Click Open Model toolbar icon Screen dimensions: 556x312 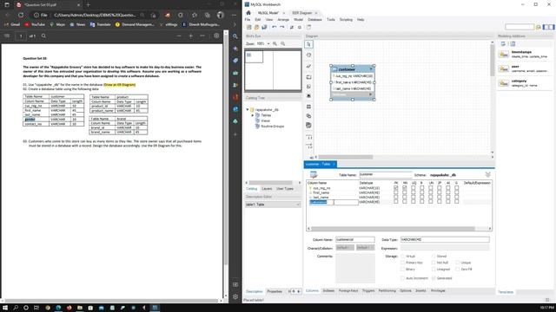tap(256, 27)
